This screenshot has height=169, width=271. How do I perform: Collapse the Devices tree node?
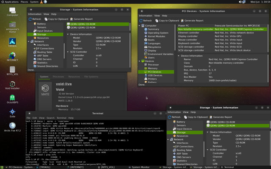(139, 61)
